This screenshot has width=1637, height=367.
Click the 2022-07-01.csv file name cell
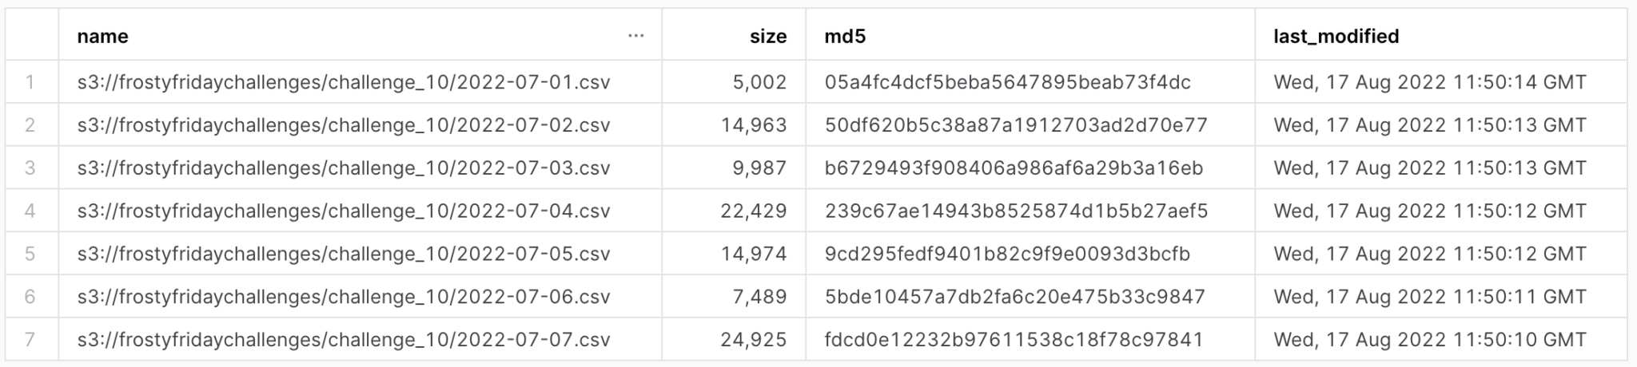point(344,82)
